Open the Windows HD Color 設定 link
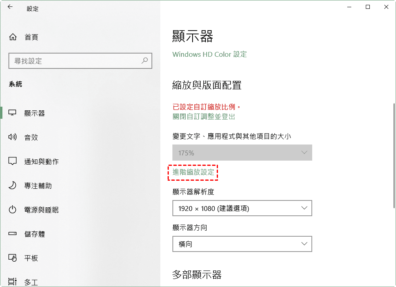The height and width of the screenshot is (287, 396). click(x=209, y=54)
